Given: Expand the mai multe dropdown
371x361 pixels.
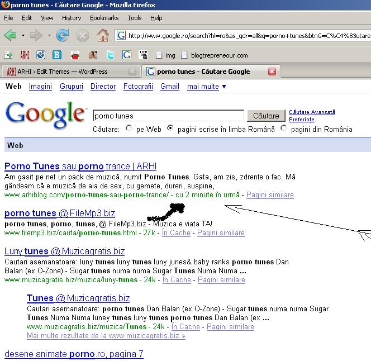Looking at the screenshot, I should coord(206,87).
